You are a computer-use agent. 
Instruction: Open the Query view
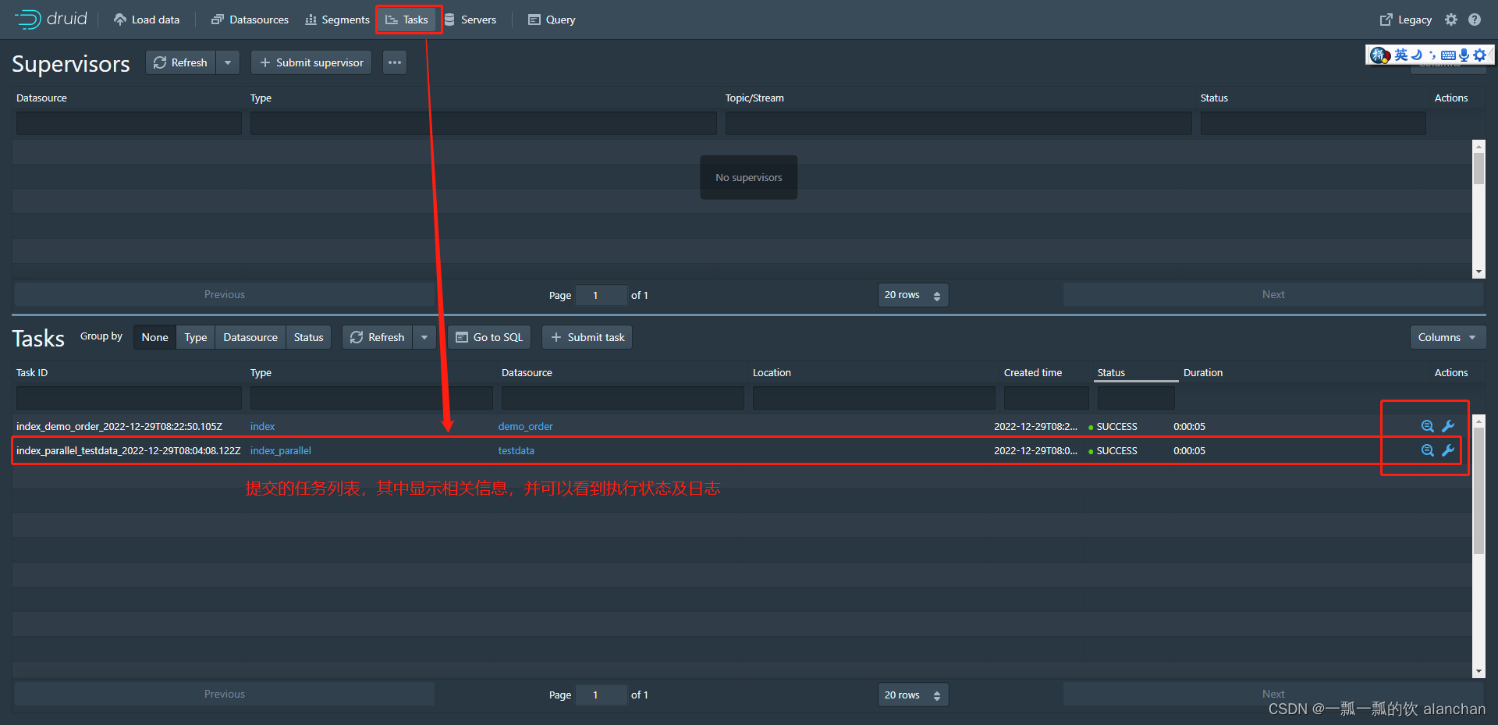[x=552, y=20]
